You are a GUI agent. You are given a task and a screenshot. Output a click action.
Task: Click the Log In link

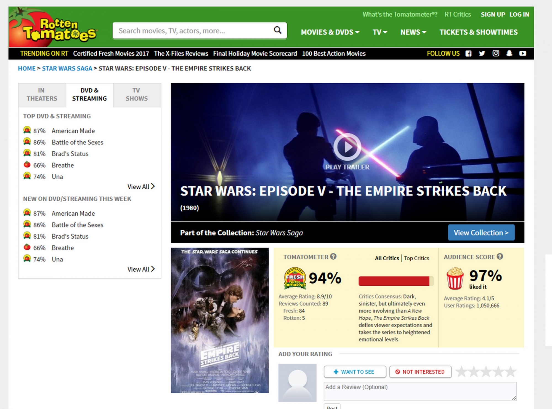coord(519,15)
